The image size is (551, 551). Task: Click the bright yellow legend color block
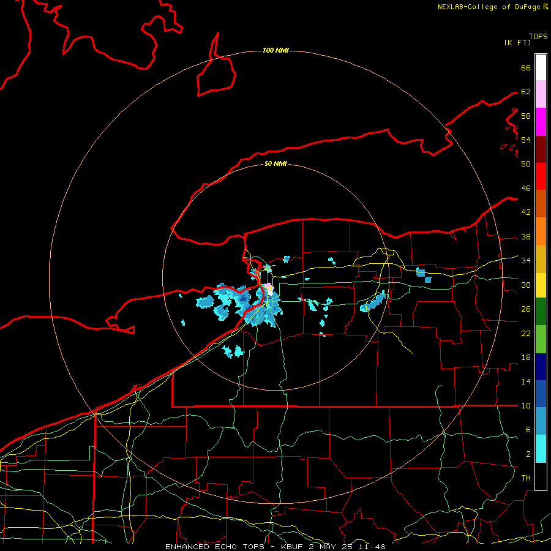point(541,285)
